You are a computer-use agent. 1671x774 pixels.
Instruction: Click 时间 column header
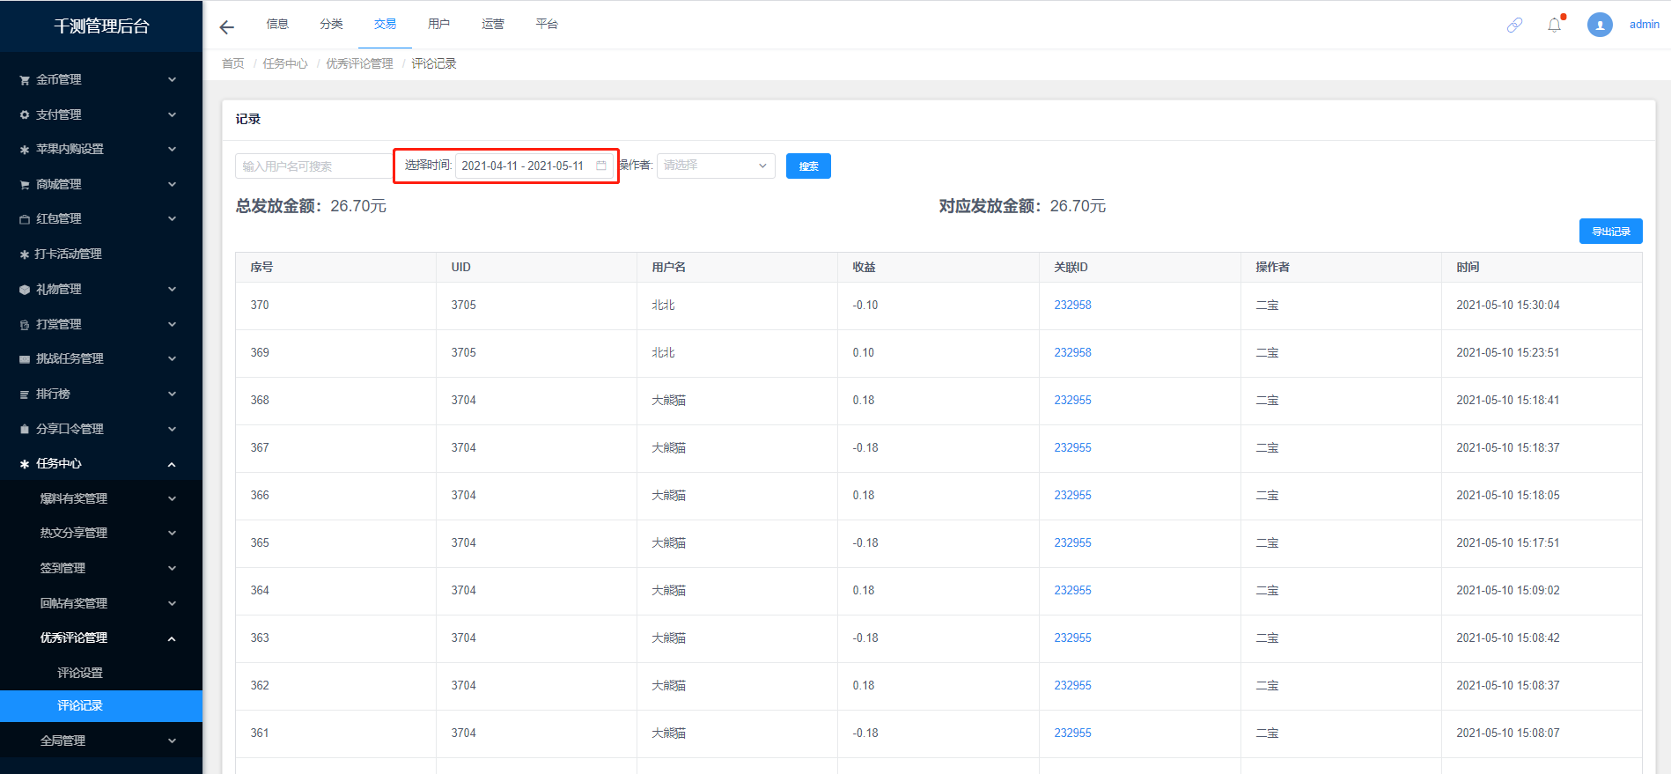coord(1468,267)
